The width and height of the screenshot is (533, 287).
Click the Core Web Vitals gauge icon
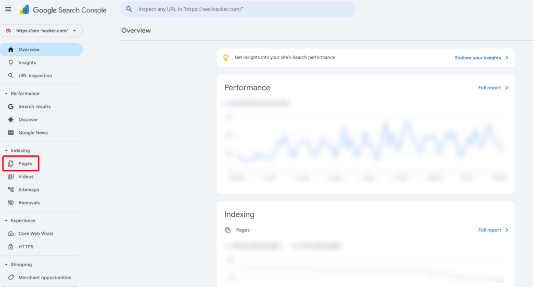[11, 234]
